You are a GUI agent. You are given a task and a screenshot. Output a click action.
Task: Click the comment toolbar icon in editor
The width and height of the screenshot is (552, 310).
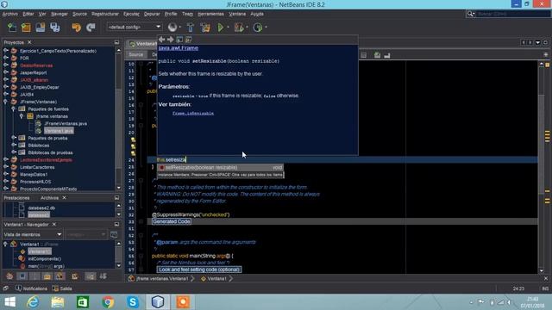tap(377, 55)
